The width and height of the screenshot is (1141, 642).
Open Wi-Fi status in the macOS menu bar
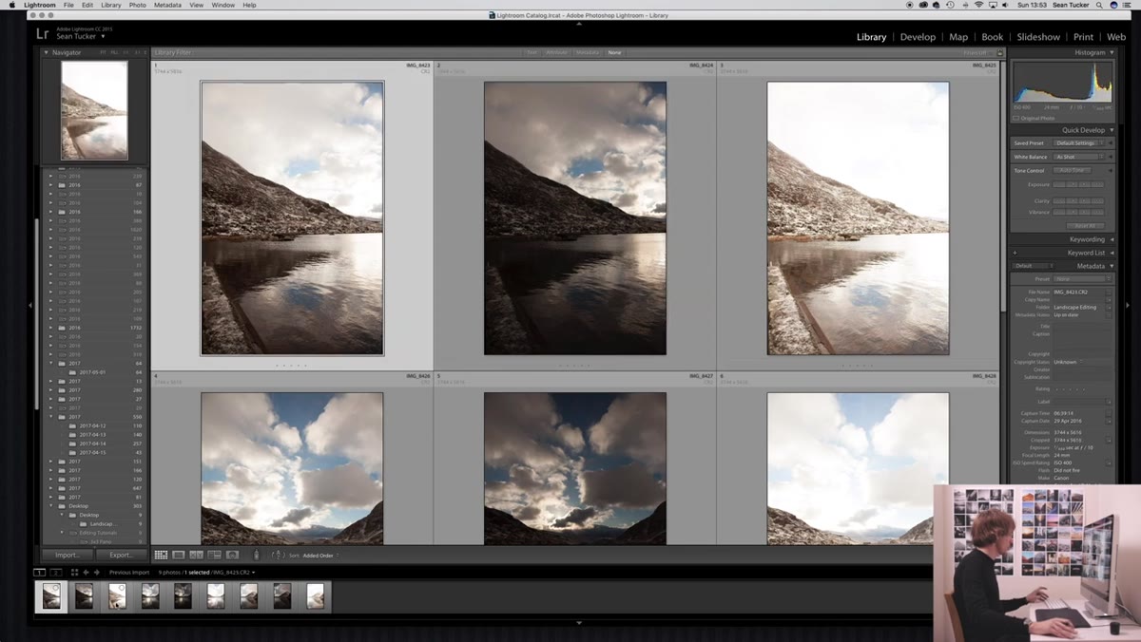click(x=978, y=5)
